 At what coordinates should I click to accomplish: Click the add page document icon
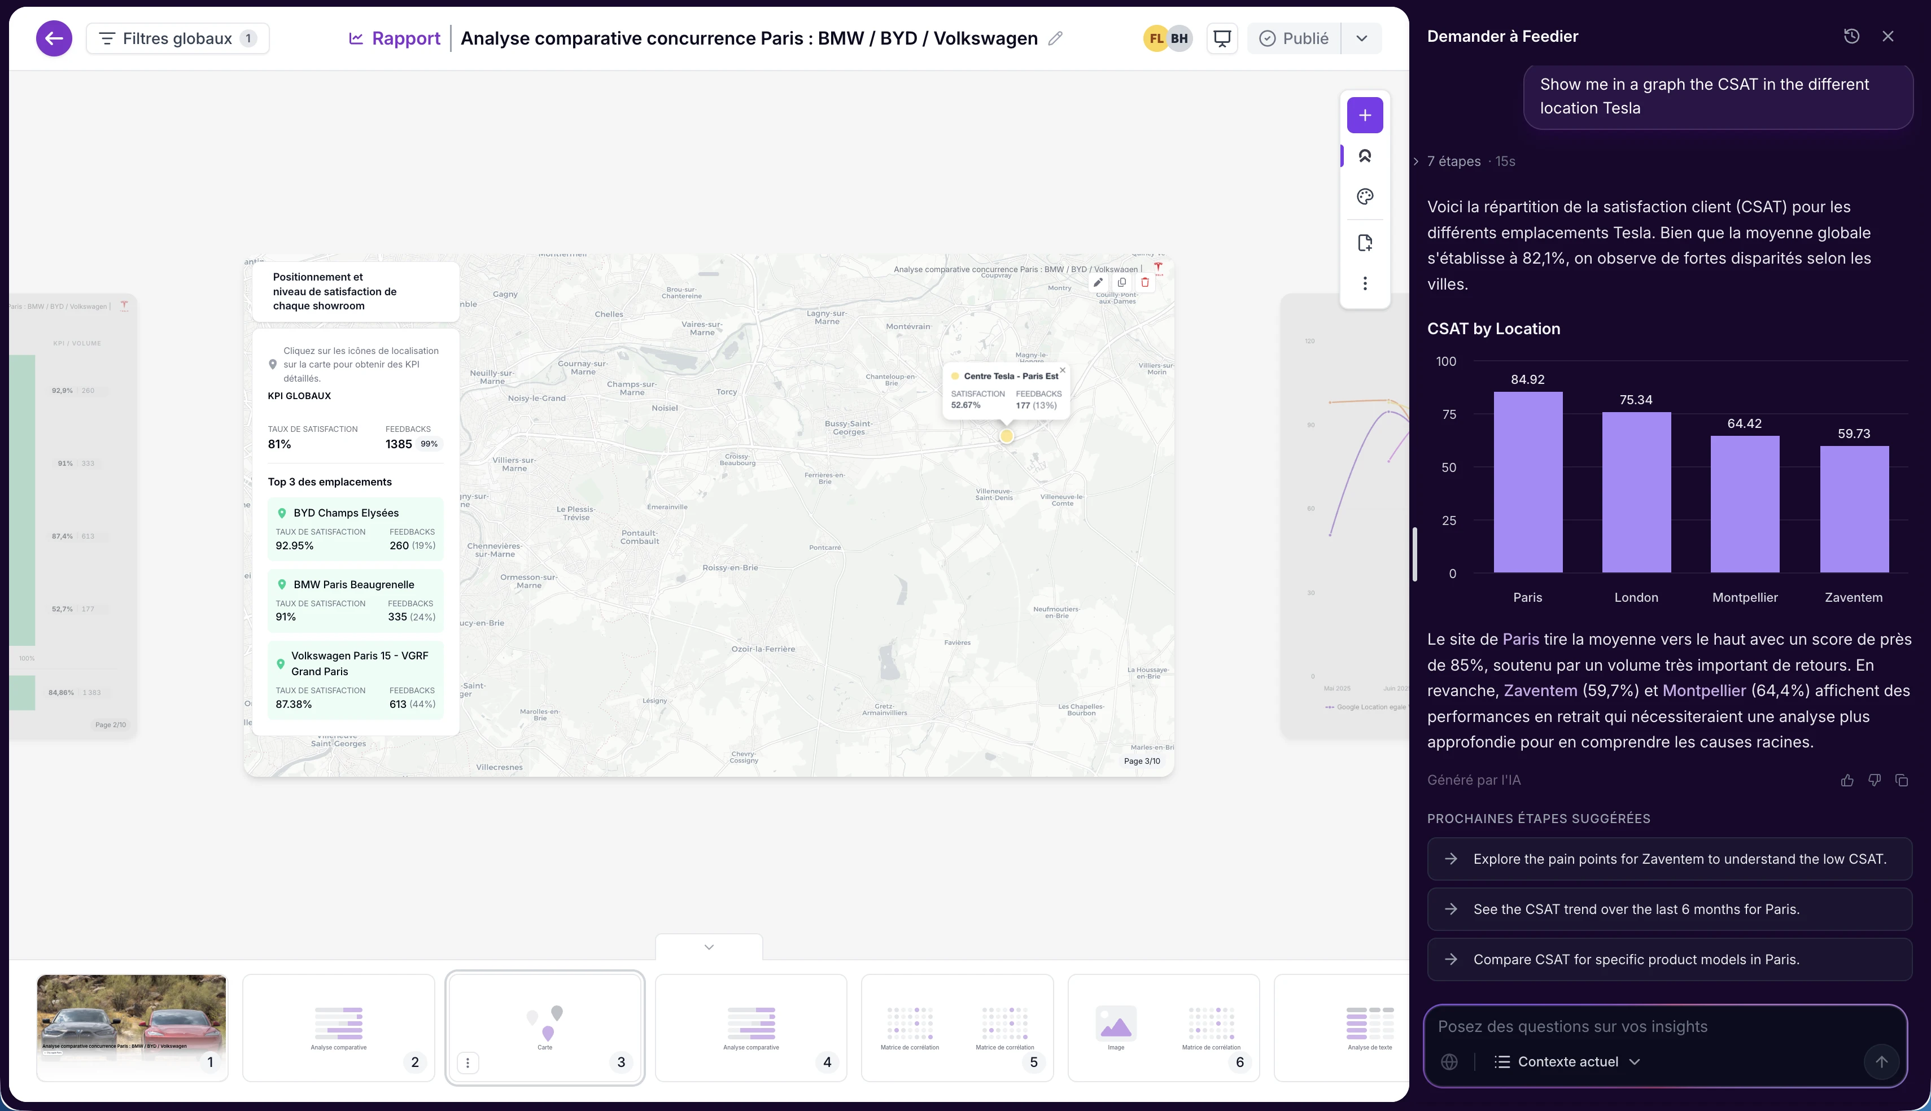pos(1364,243)
